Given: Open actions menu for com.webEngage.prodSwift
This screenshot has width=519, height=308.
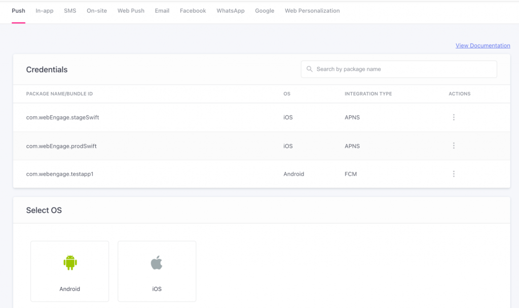Looking at the screenshot, I should coord(453,146).
